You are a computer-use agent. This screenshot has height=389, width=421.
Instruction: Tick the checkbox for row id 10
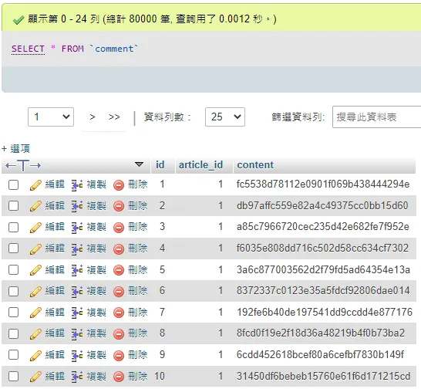pyautogui.click(x=13, y=376)
